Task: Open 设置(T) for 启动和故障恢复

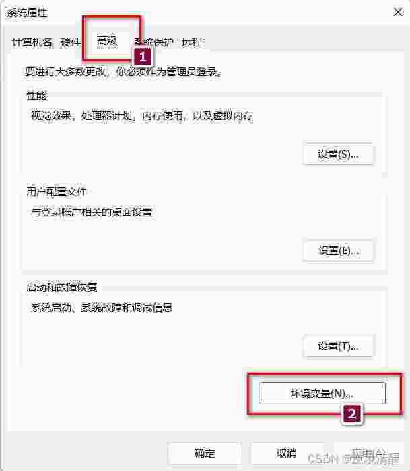Action: [x=338, y=346]
